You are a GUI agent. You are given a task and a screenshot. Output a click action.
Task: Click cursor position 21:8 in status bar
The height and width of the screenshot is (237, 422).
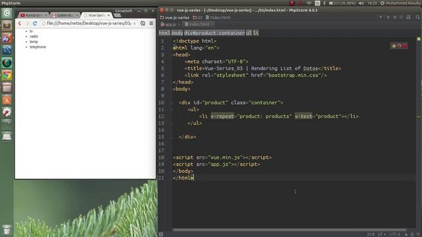coord(371,234)
